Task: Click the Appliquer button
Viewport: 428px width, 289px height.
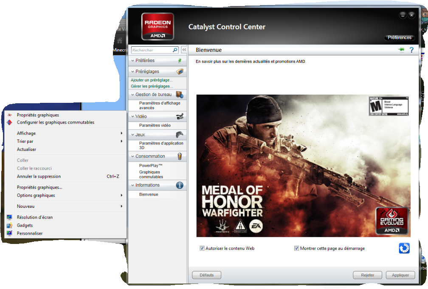Action: click(400, 275)
